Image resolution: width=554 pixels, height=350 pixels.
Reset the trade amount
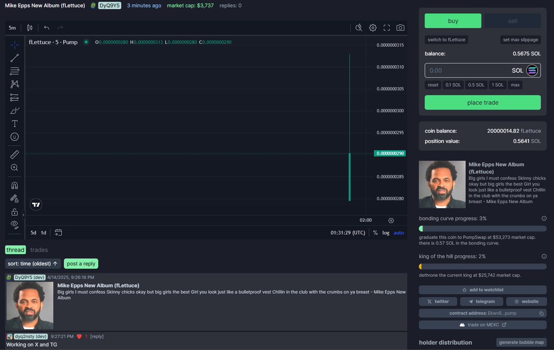433,85
